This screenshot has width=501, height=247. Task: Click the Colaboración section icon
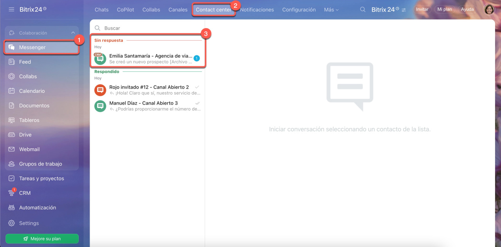(x=12, y=33)
